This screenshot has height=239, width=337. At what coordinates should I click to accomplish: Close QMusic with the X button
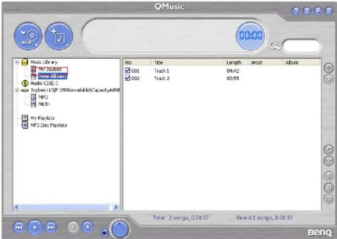(x=329, y=11)
